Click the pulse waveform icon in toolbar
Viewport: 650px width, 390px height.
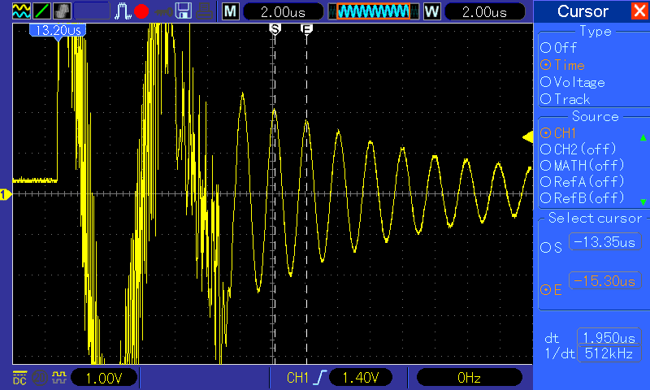pos(123,11)
